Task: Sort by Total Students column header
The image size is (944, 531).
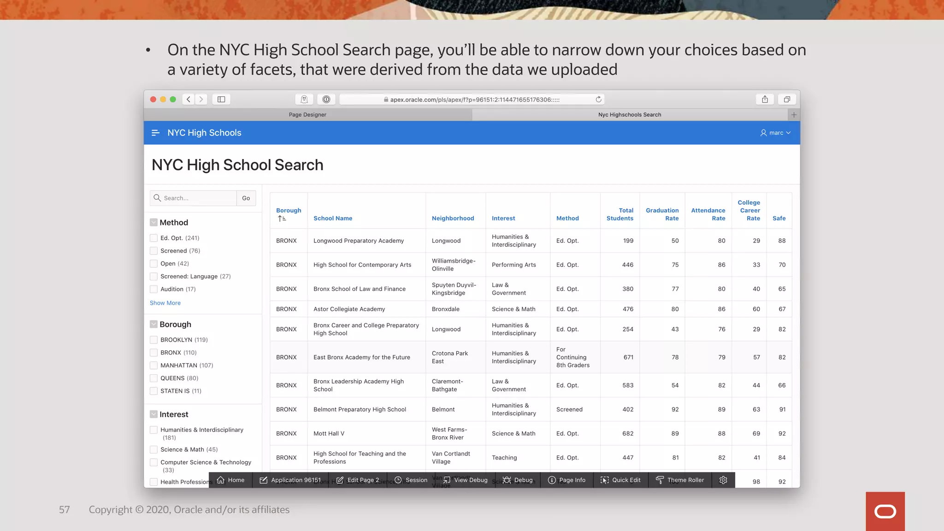Action: (620, 214)
